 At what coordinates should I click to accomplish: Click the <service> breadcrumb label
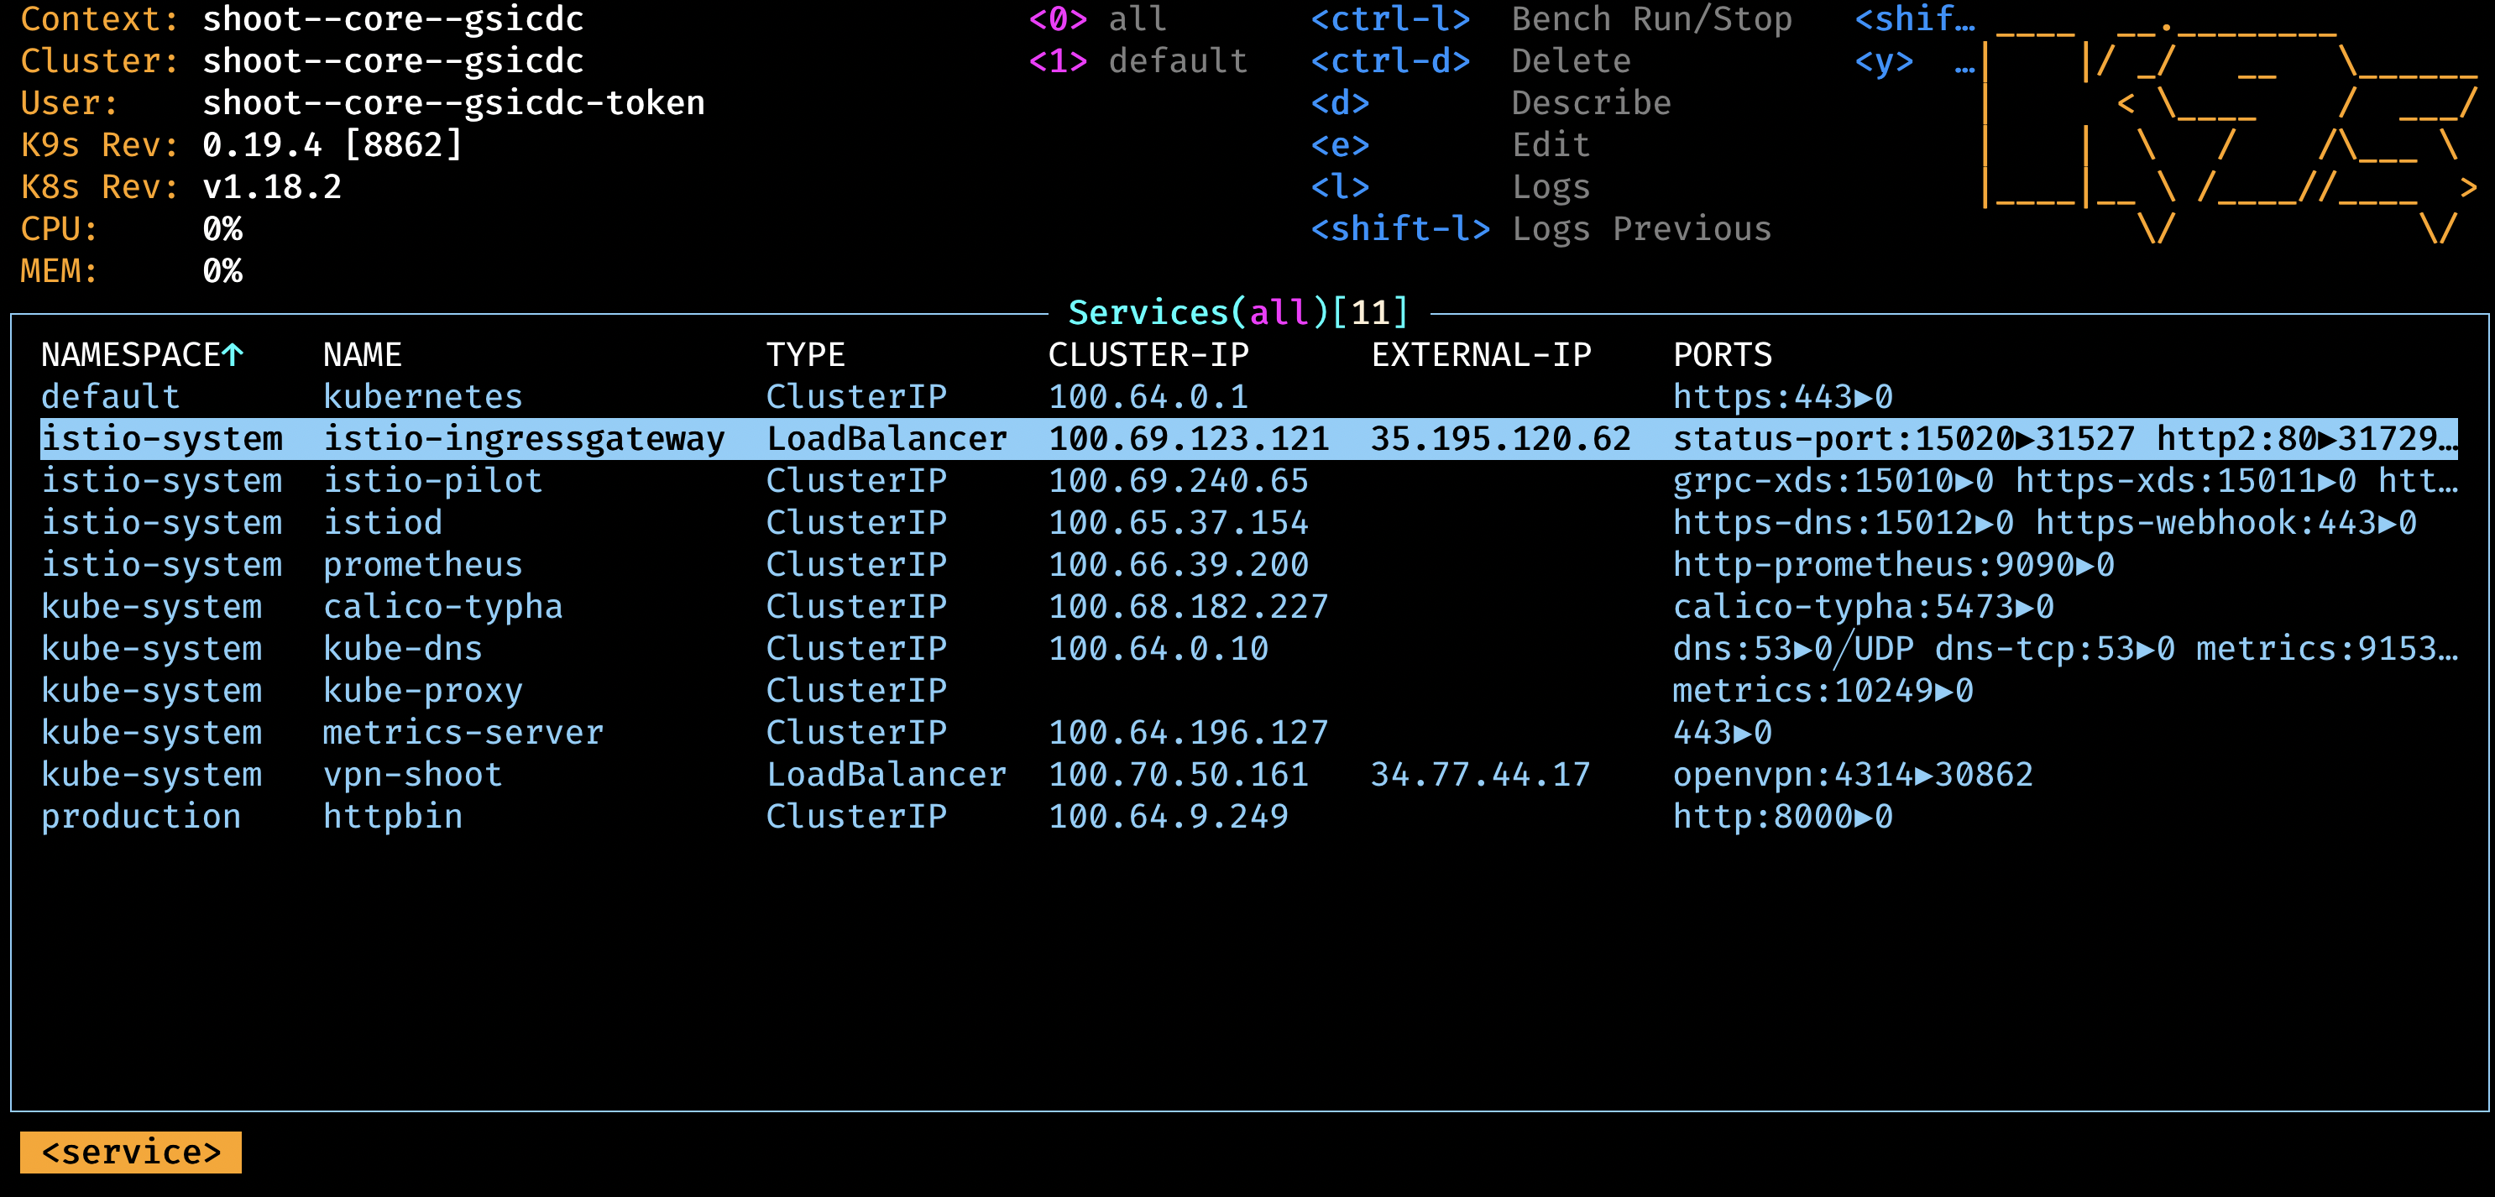tap(131, 1153)
